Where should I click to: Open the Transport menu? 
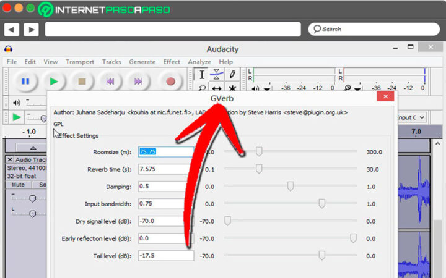point(80,62)
